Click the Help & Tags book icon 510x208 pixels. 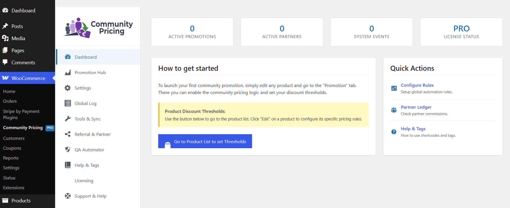pyautogui.click(x=68, y=165)
